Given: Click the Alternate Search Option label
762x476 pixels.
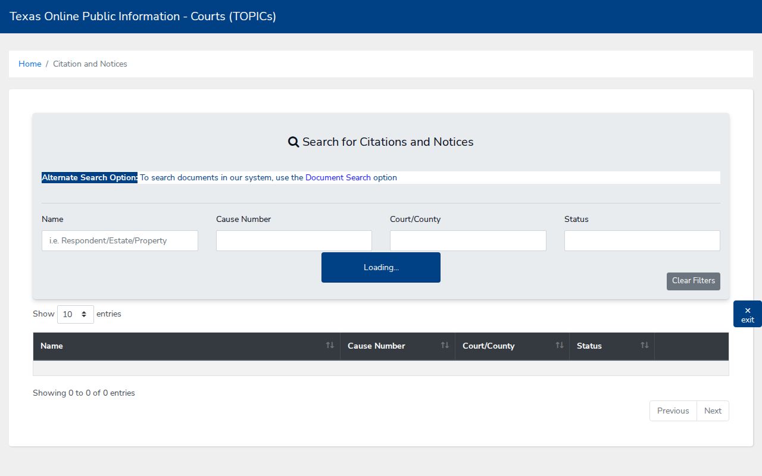Looking at the screenshot, I should [89, 177].
